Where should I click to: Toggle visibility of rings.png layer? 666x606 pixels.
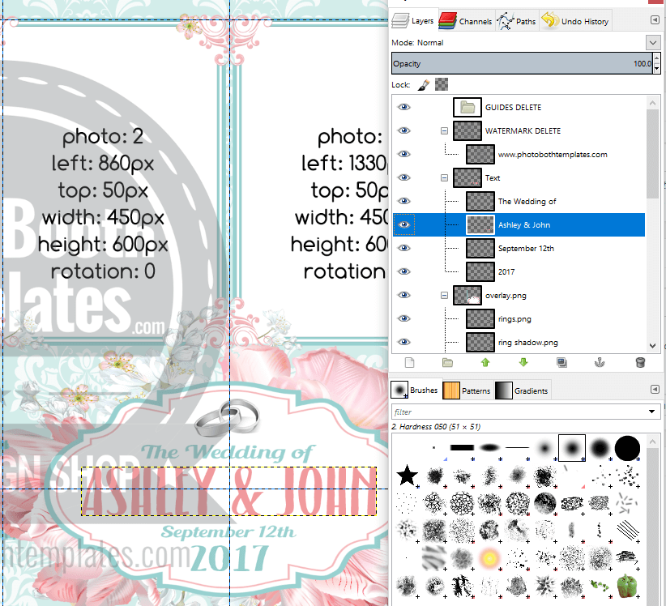[404, 318]
